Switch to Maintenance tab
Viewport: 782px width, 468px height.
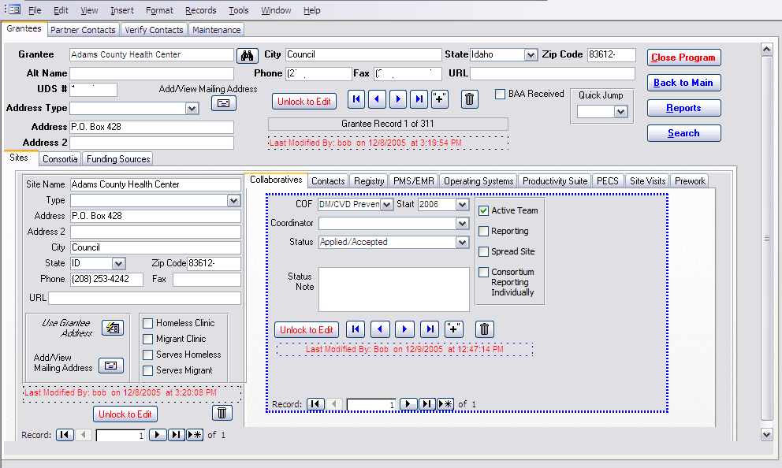point(217,30)
